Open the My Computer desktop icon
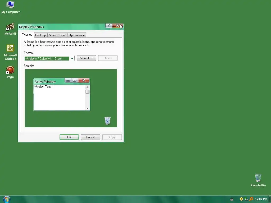This screenshot has height=203, width=271. coord(10,7)
